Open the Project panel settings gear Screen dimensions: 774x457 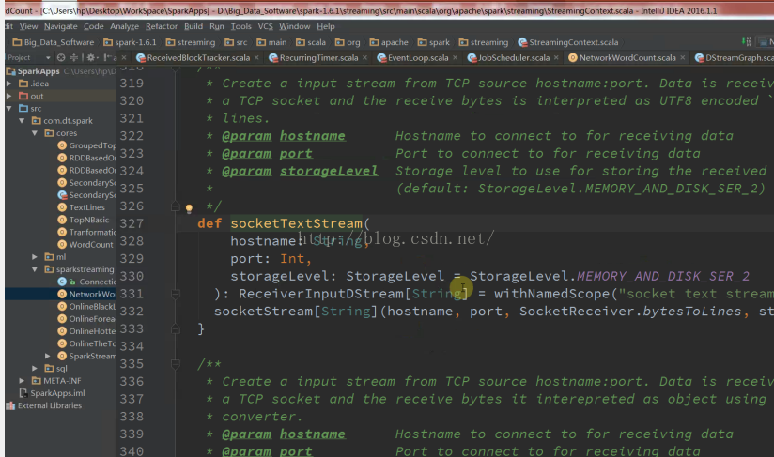coord(91,57)
